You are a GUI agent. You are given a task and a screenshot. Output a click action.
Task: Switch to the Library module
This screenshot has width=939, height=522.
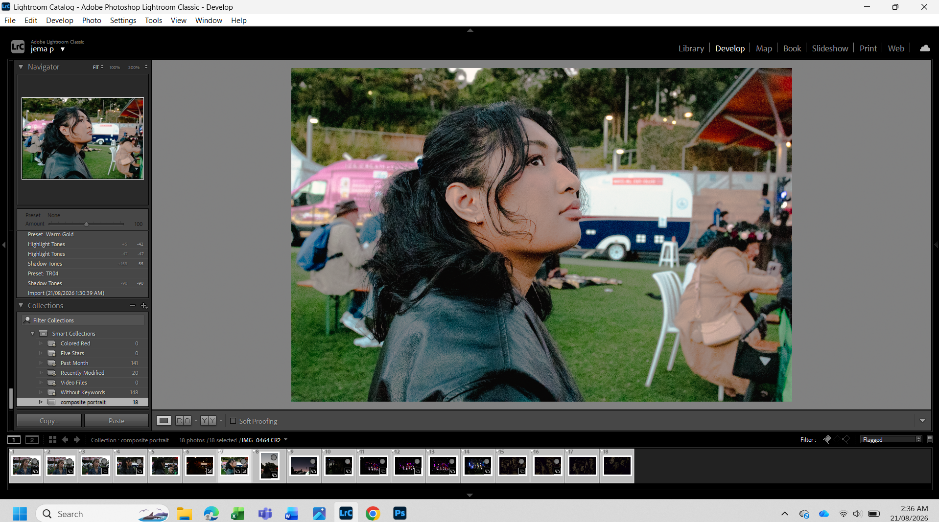pyautogui.click(x=691, y=48)
